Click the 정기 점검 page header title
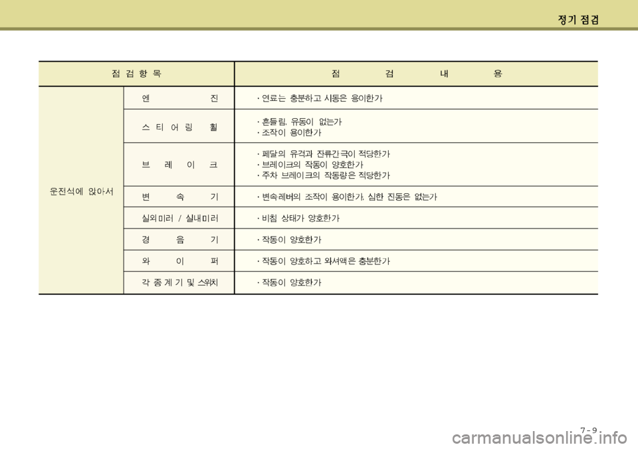Screen dimensions: 638x449 (x=578, y=20)
